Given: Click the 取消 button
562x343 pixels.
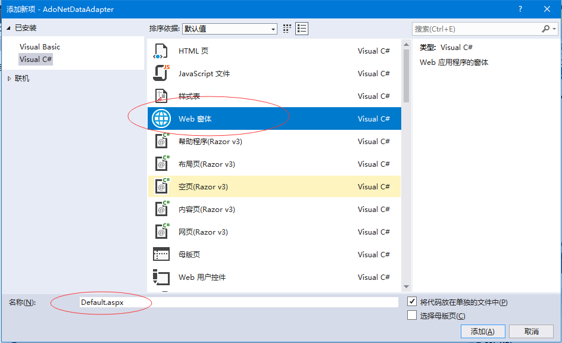Looking at the screenshot, I should pos(532,331).
